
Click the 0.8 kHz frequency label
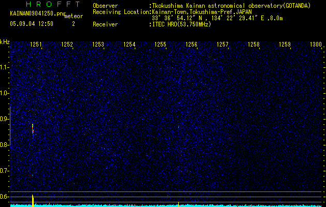click(4, 145)
